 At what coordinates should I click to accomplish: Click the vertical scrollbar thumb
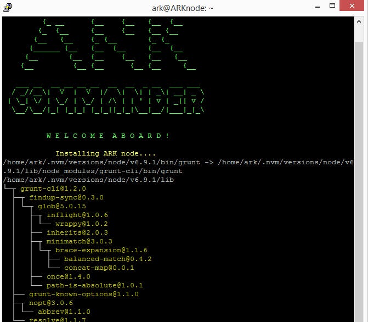359,181
